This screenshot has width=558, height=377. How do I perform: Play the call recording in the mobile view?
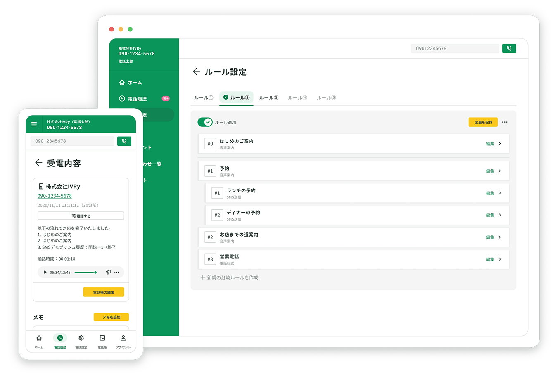coord(45,273)
